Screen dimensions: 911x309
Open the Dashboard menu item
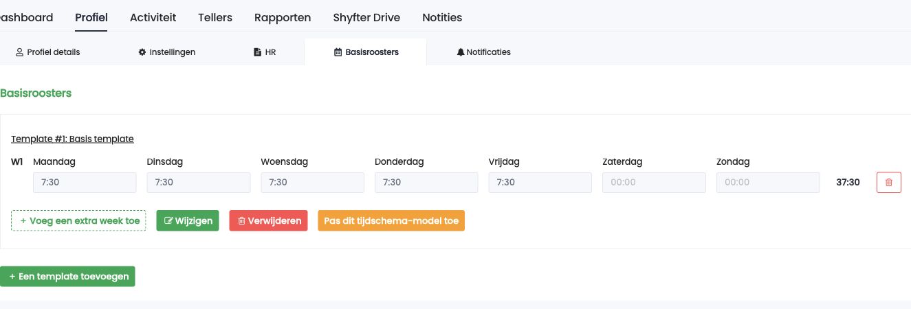[26, 17]
